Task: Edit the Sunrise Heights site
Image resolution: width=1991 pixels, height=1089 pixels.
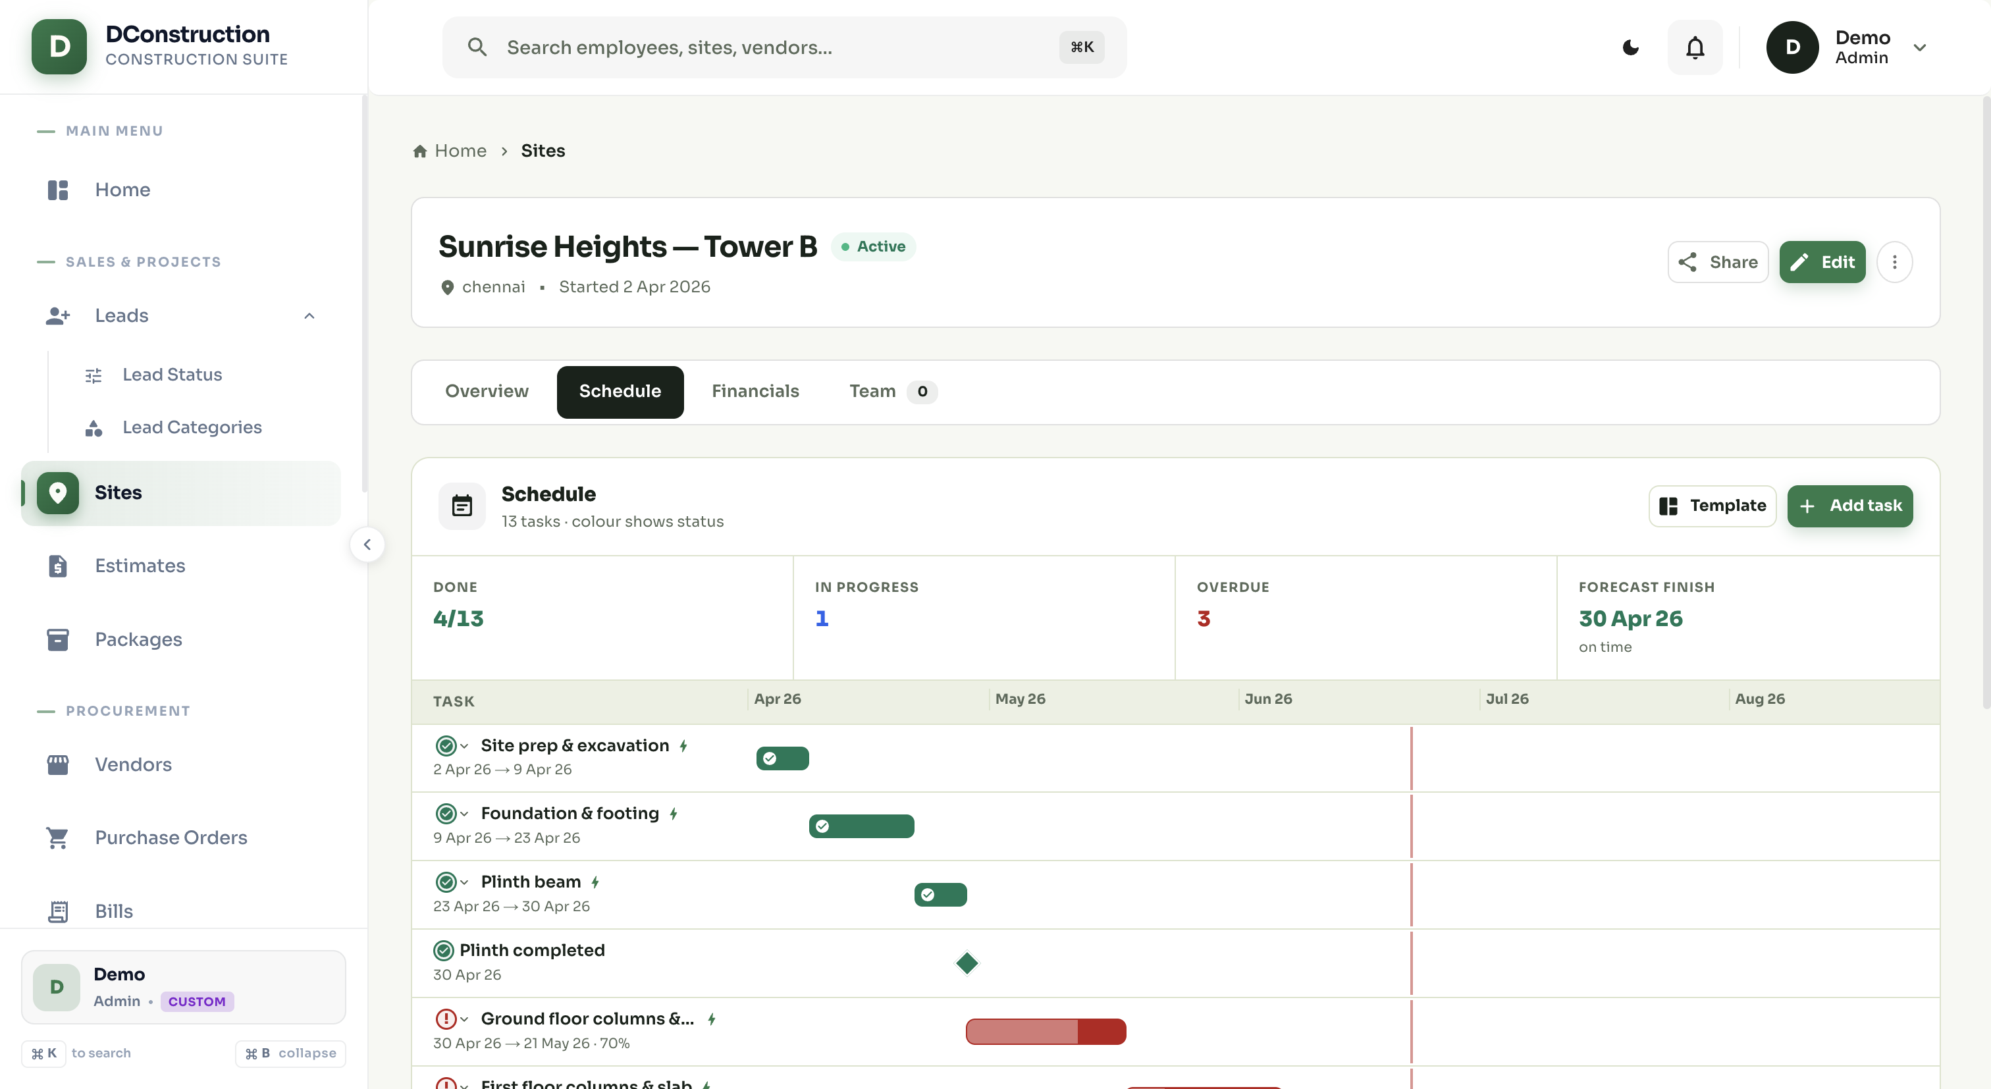Action: pos(1822,262)
